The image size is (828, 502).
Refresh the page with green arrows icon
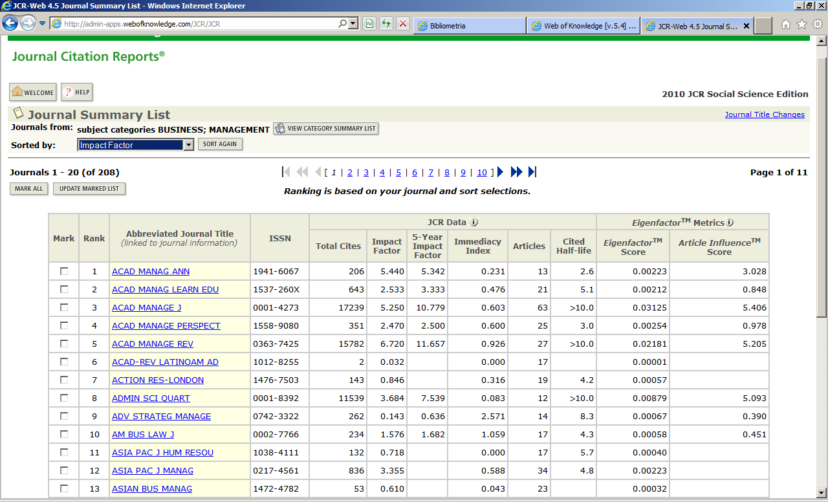tap(386, 24)
